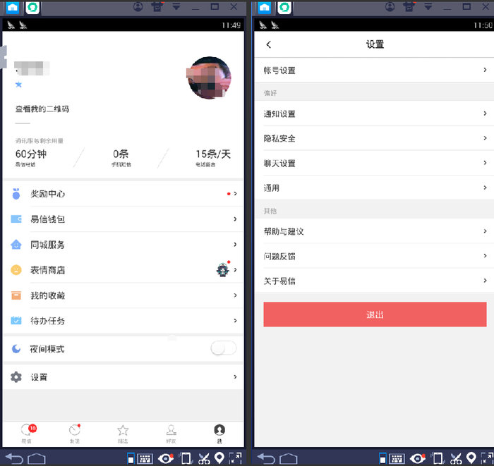Click back arrow on the 设置 page

point(268,44)
